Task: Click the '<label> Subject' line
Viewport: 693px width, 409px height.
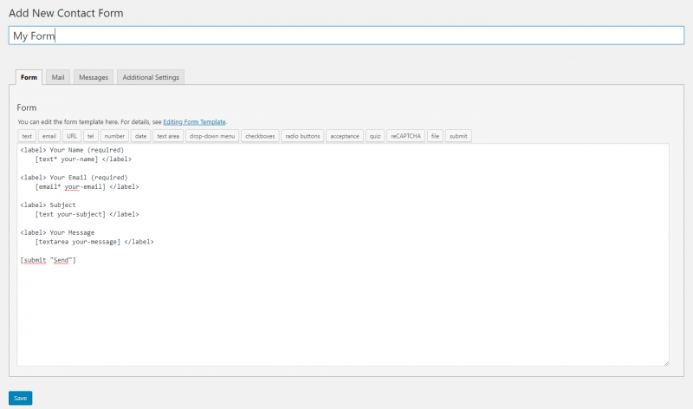Action: click(x=48, y=204)
